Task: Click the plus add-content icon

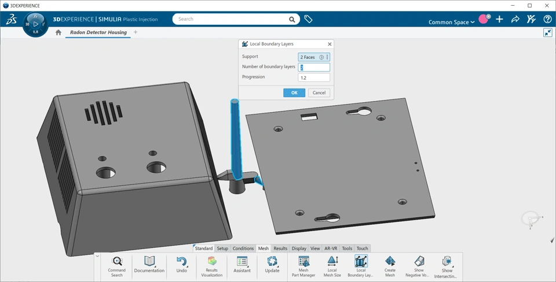Action: click(x=499, y=19)
